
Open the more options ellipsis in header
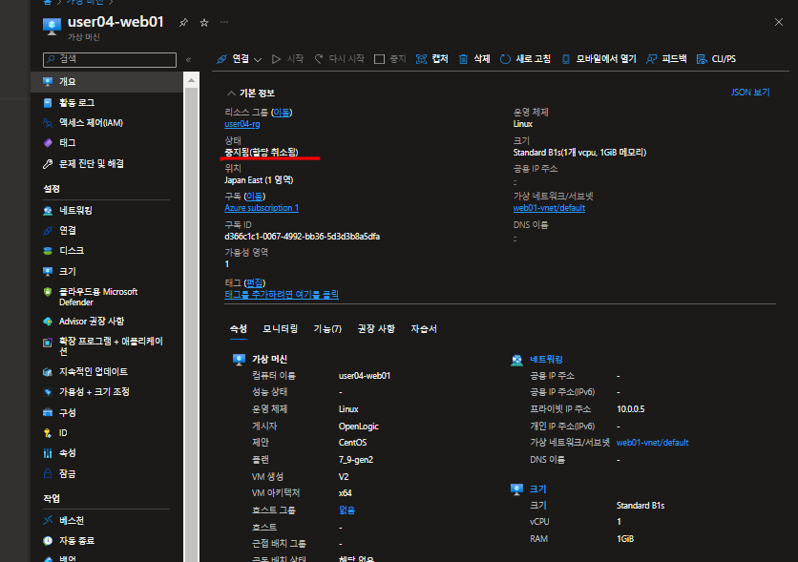[x=224, y=22]
